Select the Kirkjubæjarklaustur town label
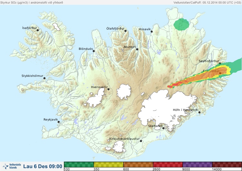 coord(125,139)
